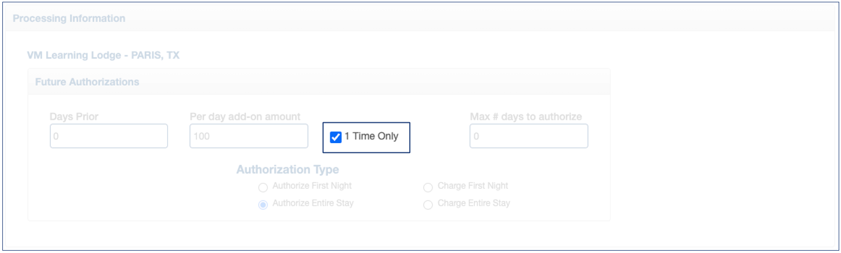Screen dimensions: 841x253
Task: Click the "Max # days to authorize" label
Action: [x=525, y=117]
